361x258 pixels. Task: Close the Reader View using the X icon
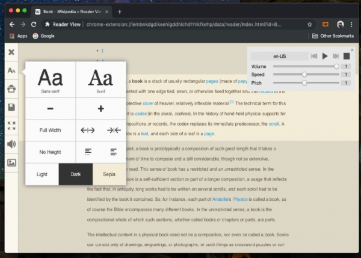(11, 52)
